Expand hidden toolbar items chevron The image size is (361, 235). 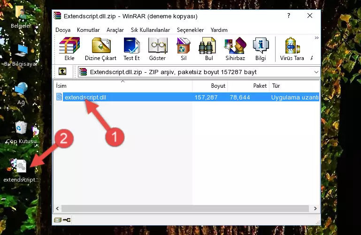(317, 38)
